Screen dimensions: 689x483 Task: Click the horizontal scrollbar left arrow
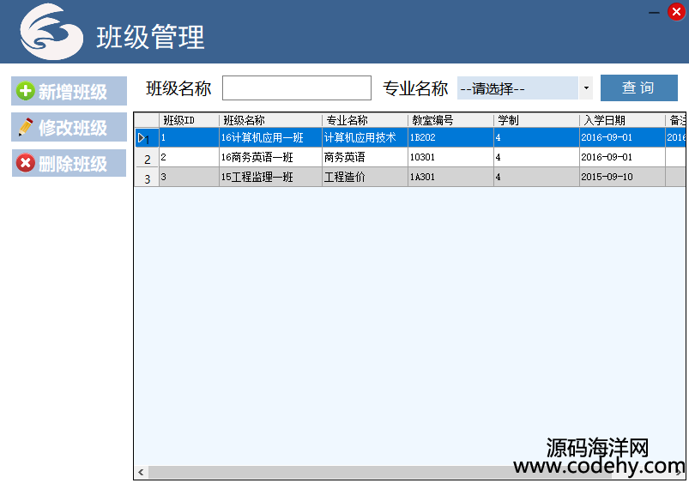pos(141,473)
